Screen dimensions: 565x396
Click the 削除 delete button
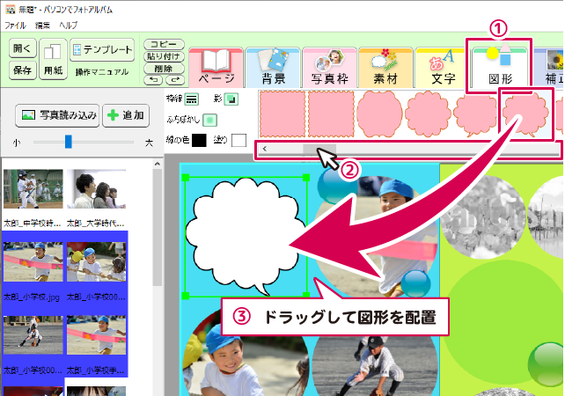coord(164,69)
